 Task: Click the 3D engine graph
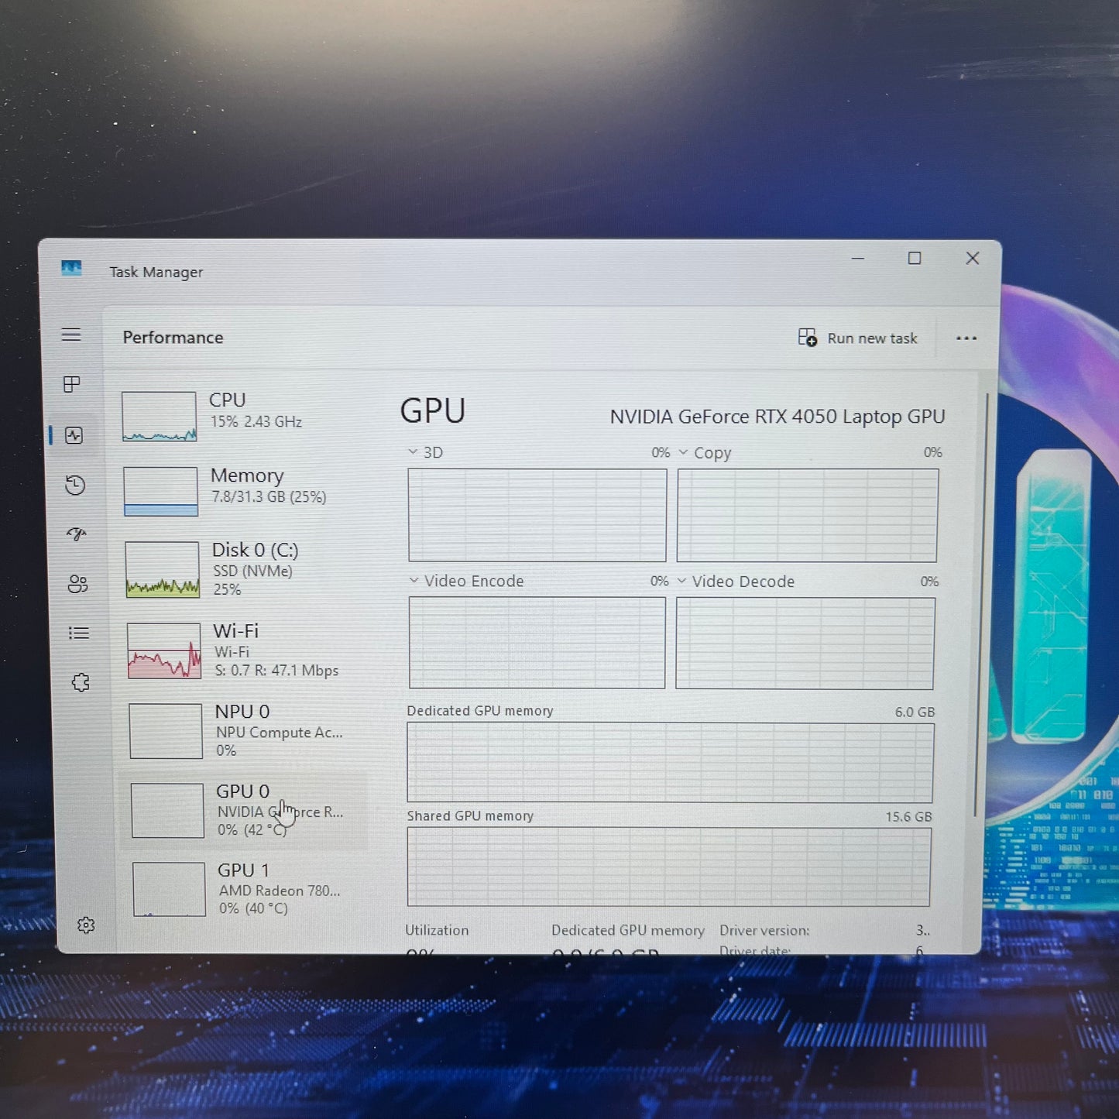pyautogui.click(x=537, y=515)
